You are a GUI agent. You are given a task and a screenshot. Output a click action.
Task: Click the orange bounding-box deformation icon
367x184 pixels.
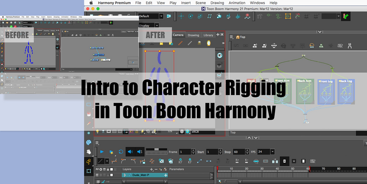pyautogui.click(x=288, y=16)
